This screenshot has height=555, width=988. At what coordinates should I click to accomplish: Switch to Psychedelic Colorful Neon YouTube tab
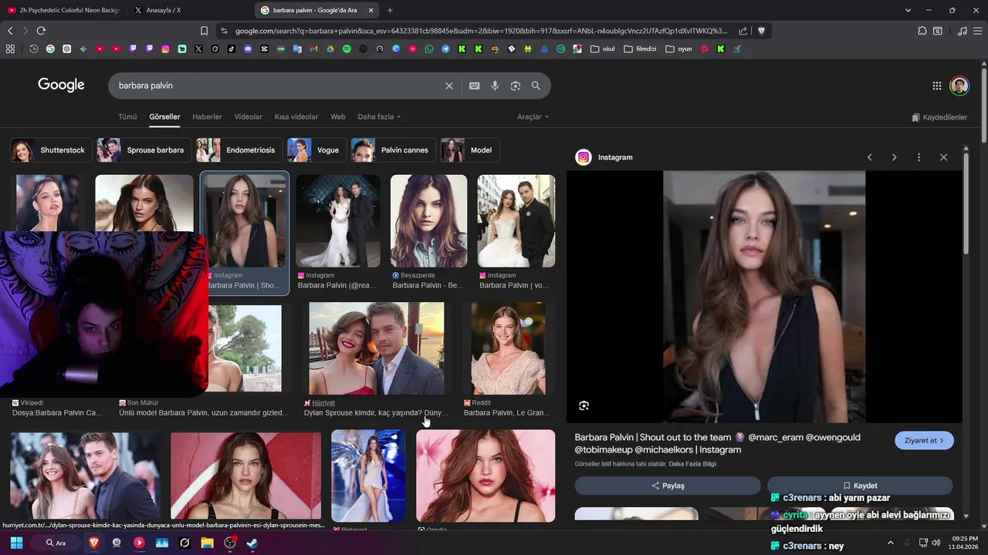pos(63,10)
